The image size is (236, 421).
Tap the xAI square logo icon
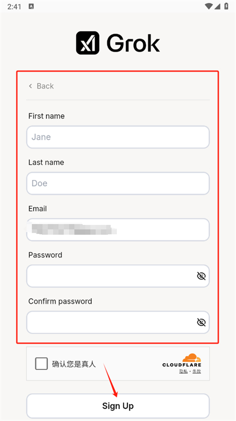click(x=88, y=43)
